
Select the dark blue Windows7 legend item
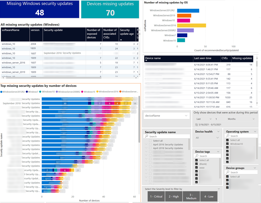[32, 92]
